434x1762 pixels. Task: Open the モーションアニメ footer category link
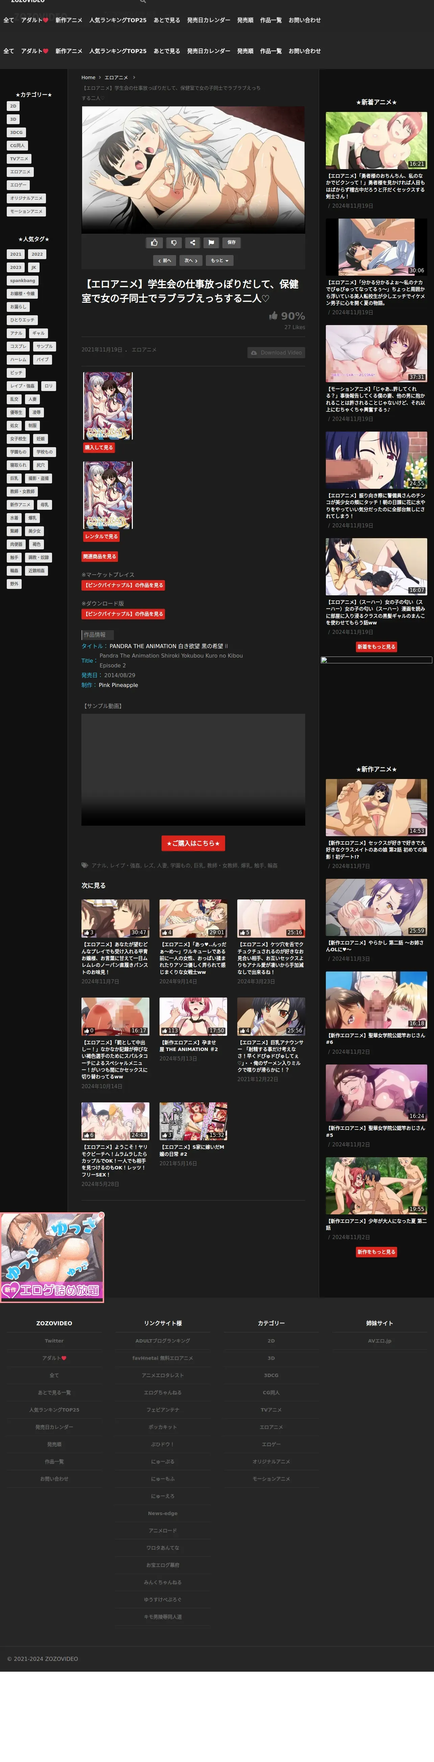coord(271,1479)
